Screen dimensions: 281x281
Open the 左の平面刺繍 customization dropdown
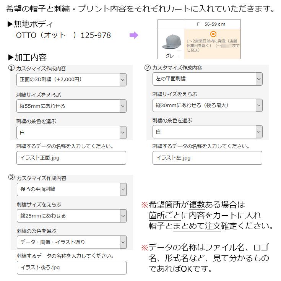click(x=207, y=79)
